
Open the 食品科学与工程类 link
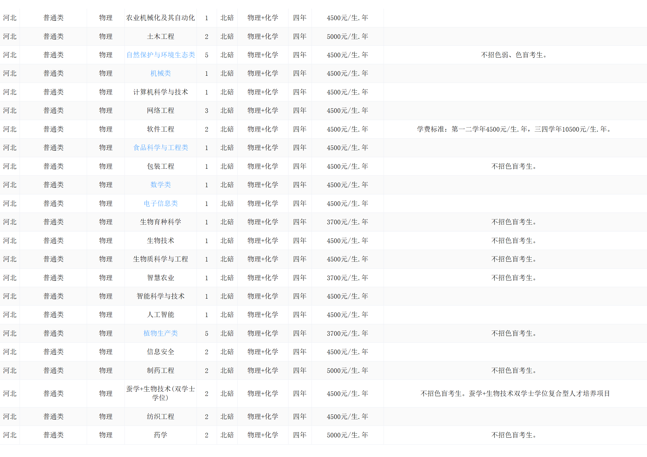(x=161, y=148)
